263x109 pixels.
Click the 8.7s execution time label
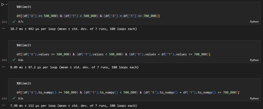pyautogui.click(x=21, y=22)
